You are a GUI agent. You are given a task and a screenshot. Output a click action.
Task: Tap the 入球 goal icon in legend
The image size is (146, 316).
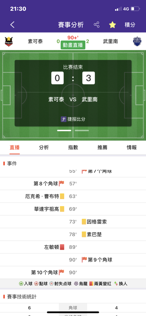[x=21, y=283]
